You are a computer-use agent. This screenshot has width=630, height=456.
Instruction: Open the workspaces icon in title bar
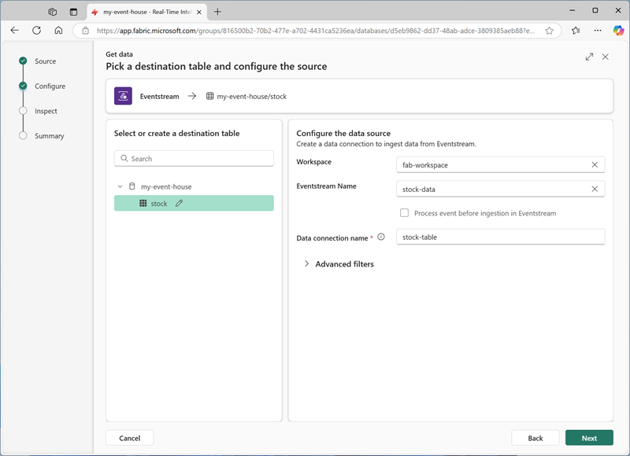(52, 12)
